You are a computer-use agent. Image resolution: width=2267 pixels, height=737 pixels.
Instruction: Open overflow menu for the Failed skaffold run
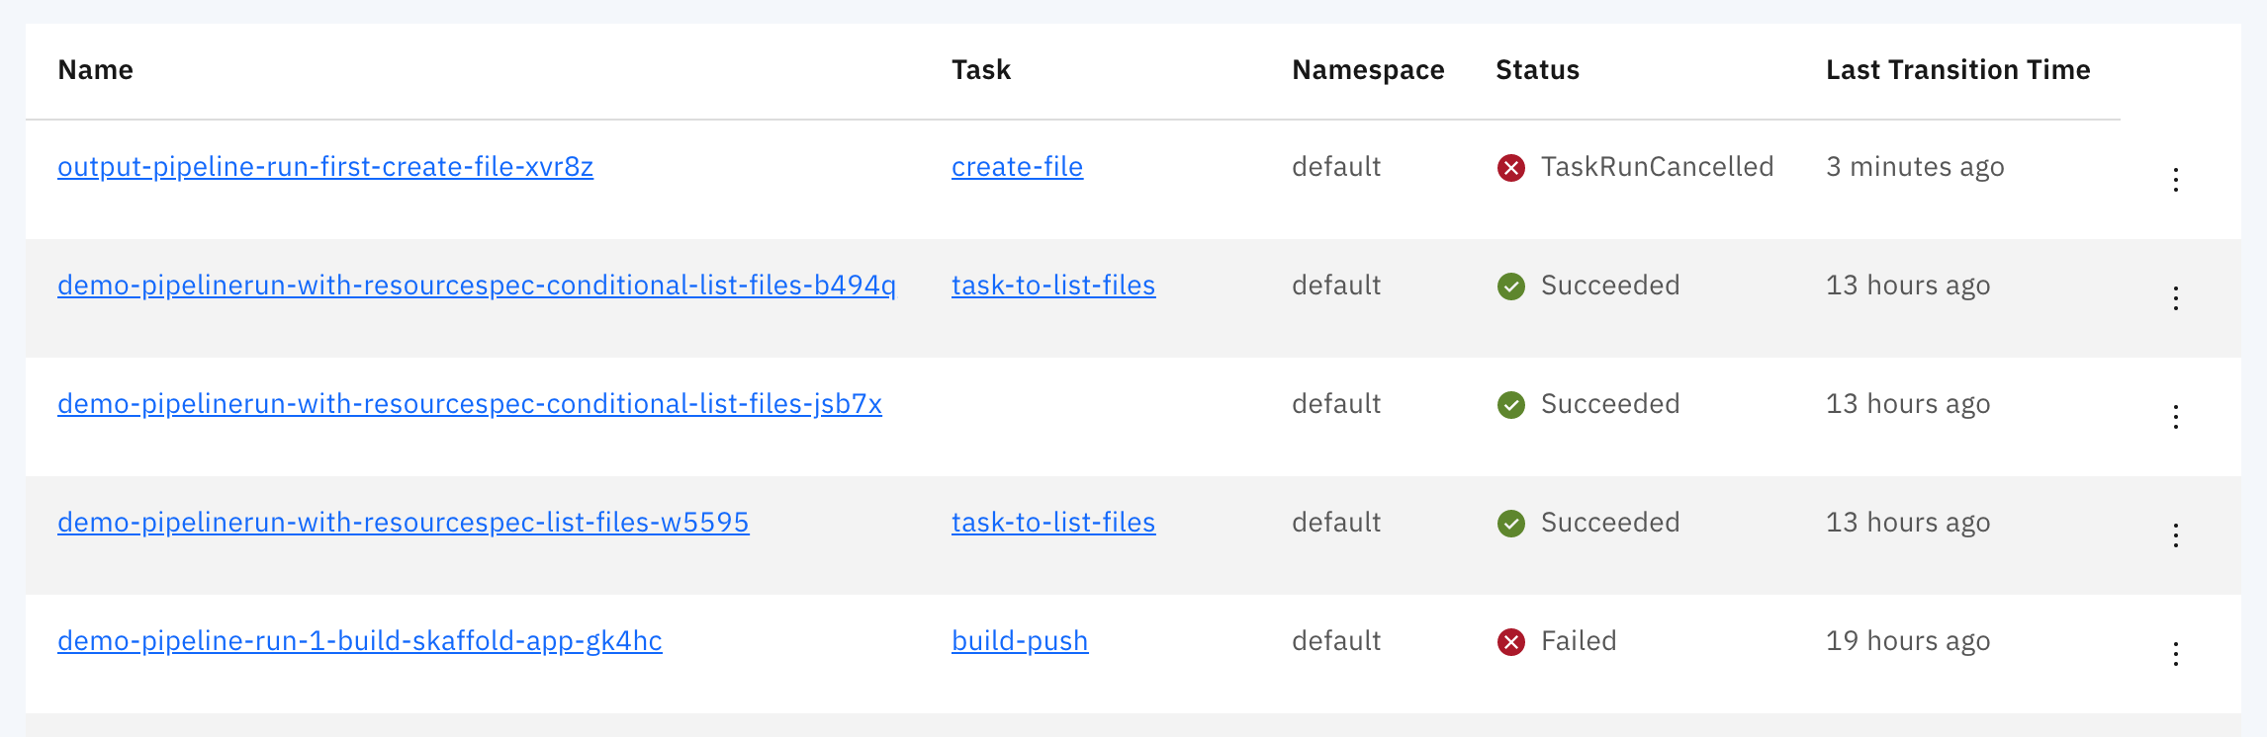(x=2176, y=654)
